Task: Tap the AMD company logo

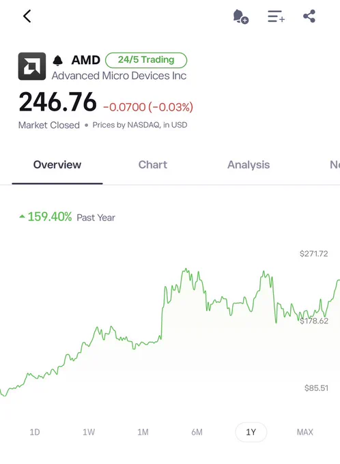Action: tap(32, 66)
